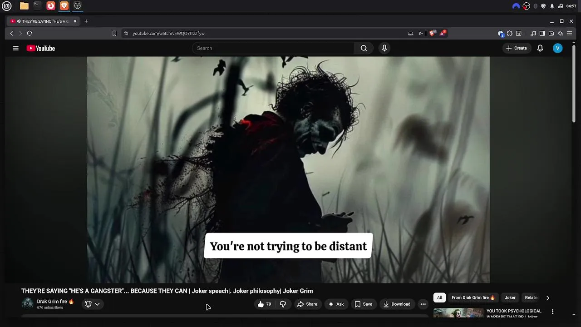Go to the YouTube home logo
This screenshot has width=581, height=327.
41,48
